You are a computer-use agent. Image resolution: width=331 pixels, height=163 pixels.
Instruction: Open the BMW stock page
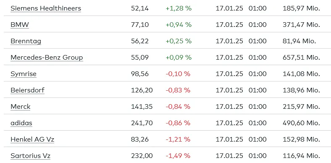coord(20,25)
